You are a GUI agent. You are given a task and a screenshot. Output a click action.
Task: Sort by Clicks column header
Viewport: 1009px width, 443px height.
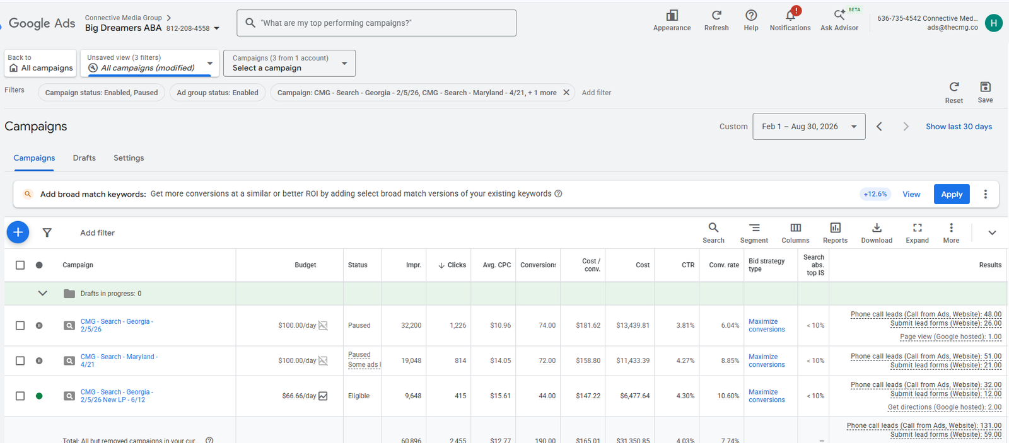pos(452,265)
